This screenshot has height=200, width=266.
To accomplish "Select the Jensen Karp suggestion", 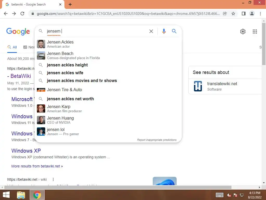I will pos(108,109).
